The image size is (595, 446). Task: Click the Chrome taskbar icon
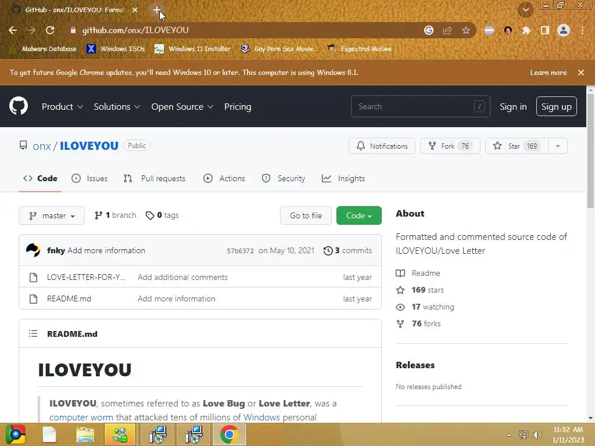coord(229,434)
